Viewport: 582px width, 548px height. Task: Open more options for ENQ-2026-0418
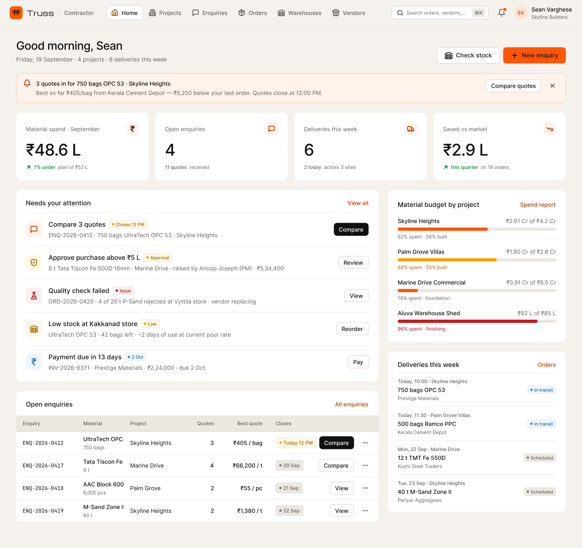click(x=365, y=488)
